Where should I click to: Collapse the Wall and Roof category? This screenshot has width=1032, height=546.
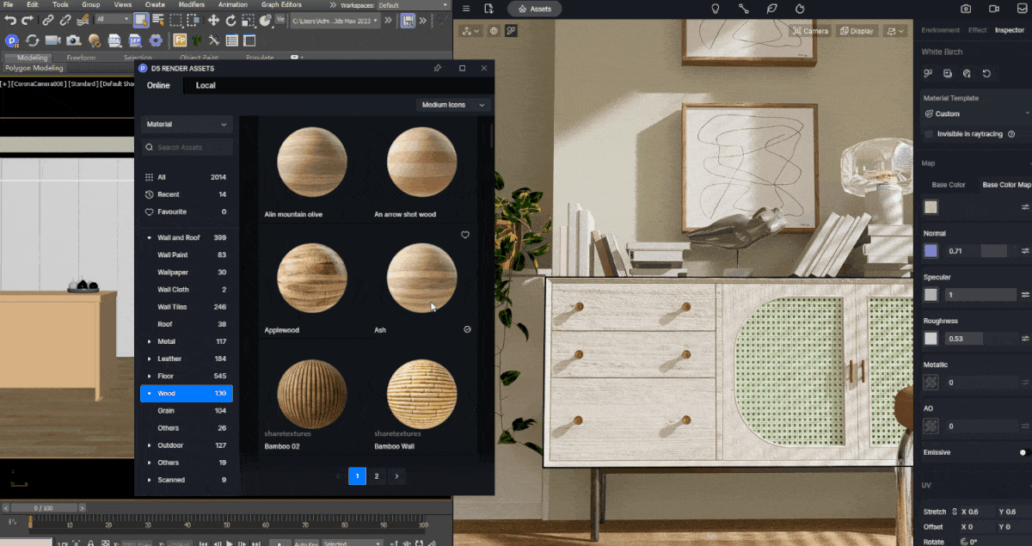[x=150, y=238]
